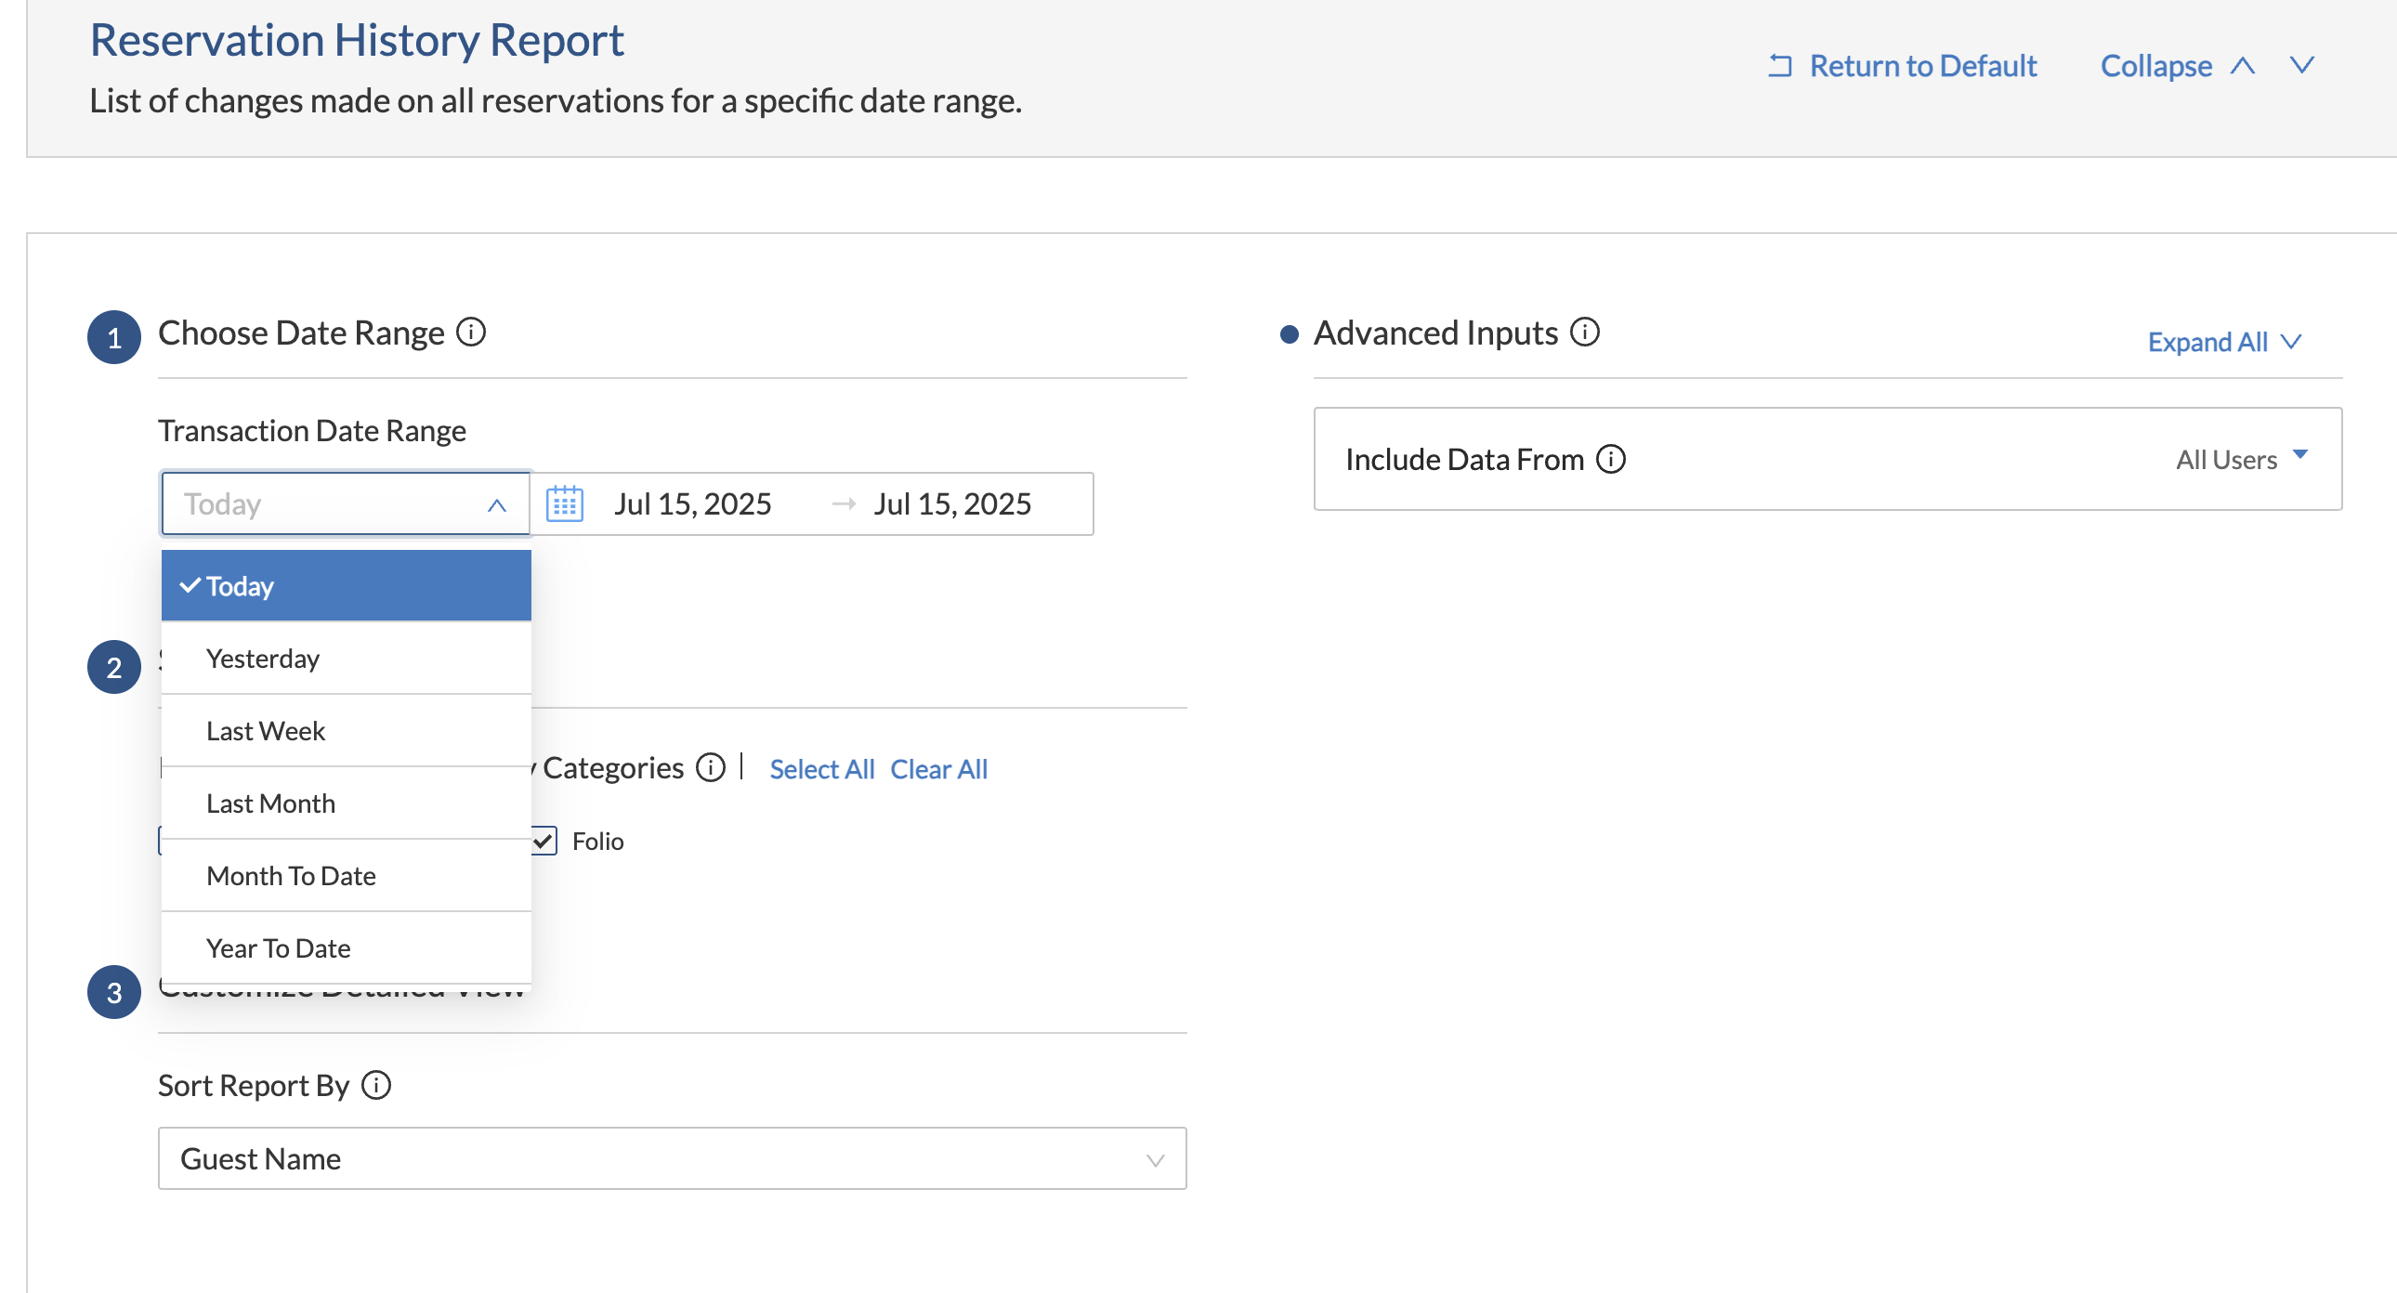Click the end date Jul 15, 2025 field
2397x1293 pixels.
click(951, 503)
